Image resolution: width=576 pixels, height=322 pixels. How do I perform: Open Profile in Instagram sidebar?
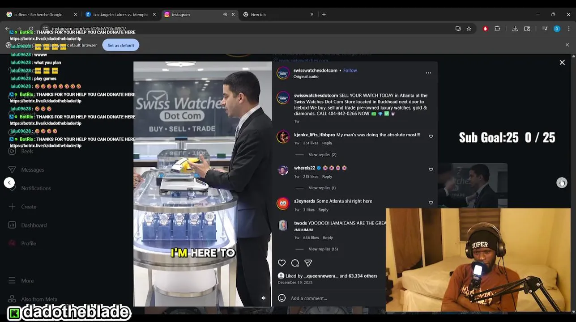(x=23, y=244)
